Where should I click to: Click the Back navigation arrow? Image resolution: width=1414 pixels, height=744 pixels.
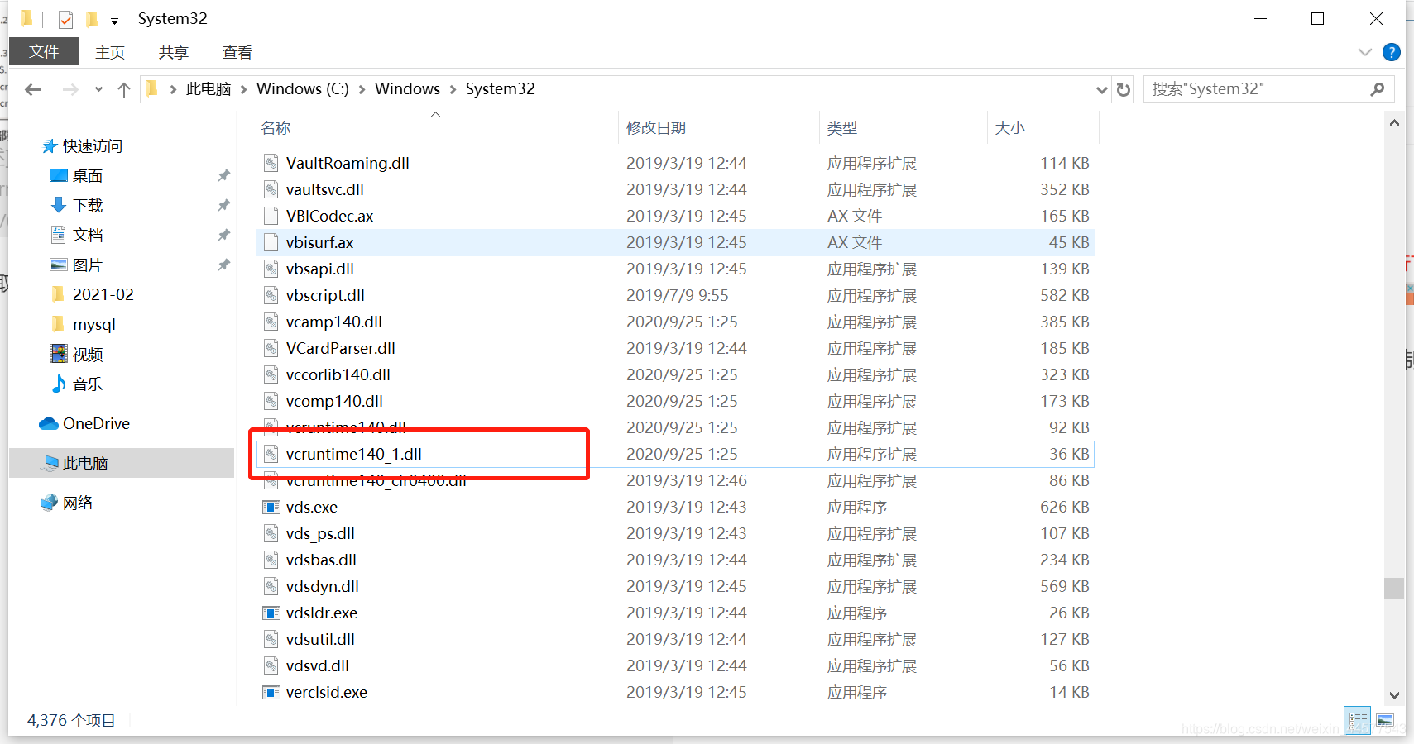[33, 89]
